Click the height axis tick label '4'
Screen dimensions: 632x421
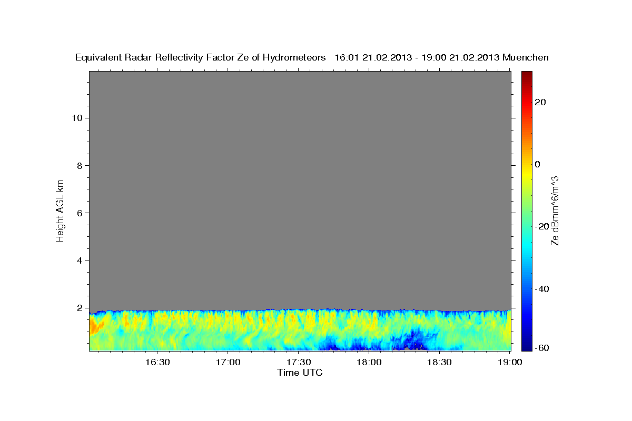pyautogui.click(x=79, y=260)
